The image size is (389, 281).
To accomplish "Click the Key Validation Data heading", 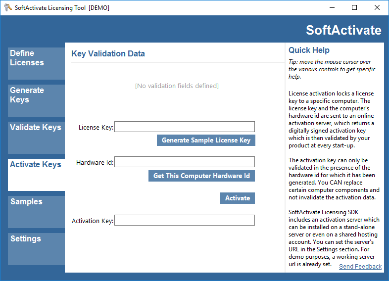I will coord(108,54).
